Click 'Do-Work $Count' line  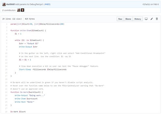tap(18, 111)
